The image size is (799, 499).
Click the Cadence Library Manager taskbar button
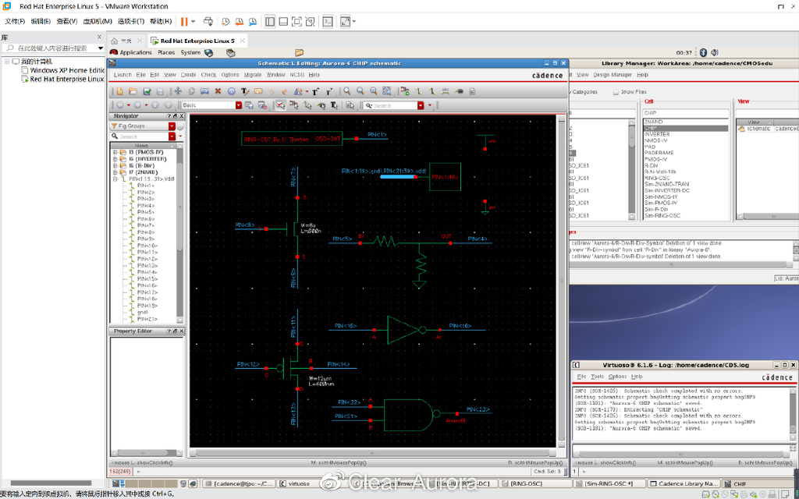click(x=683, y=483)
